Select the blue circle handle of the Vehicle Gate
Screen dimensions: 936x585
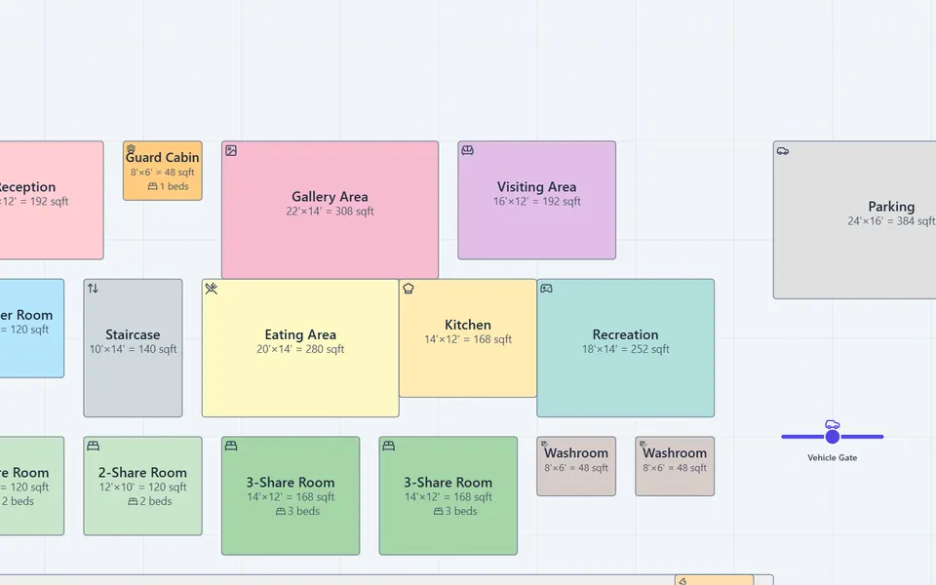coord(832,437)
